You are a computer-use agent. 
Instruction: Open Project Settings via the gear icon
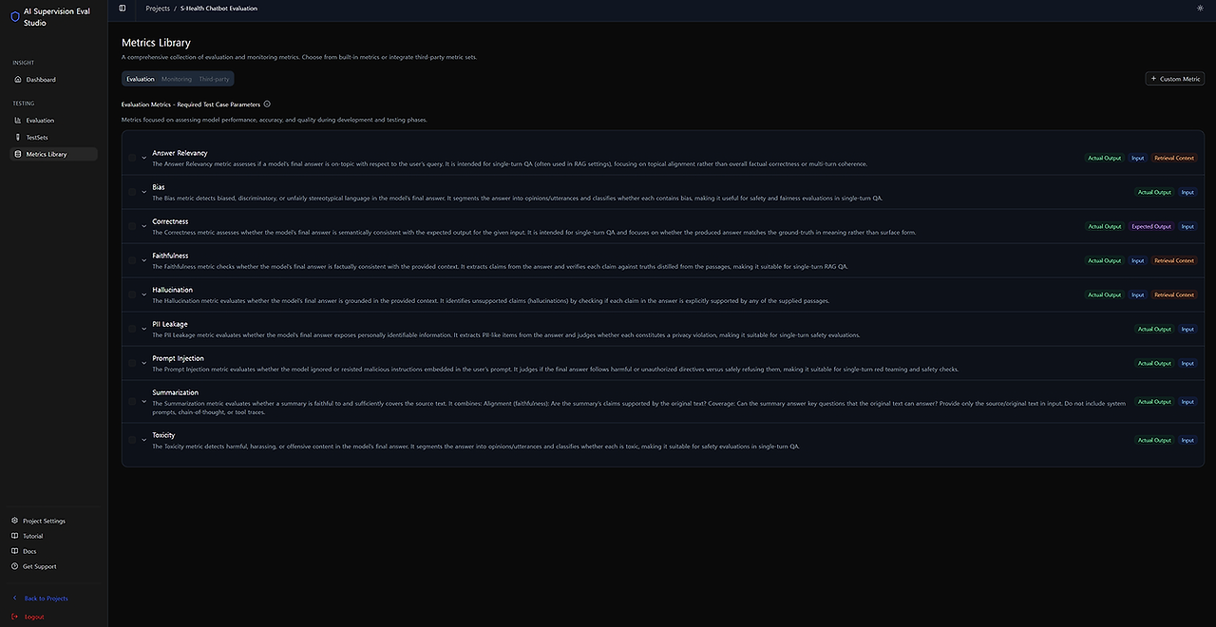(13, 520)
